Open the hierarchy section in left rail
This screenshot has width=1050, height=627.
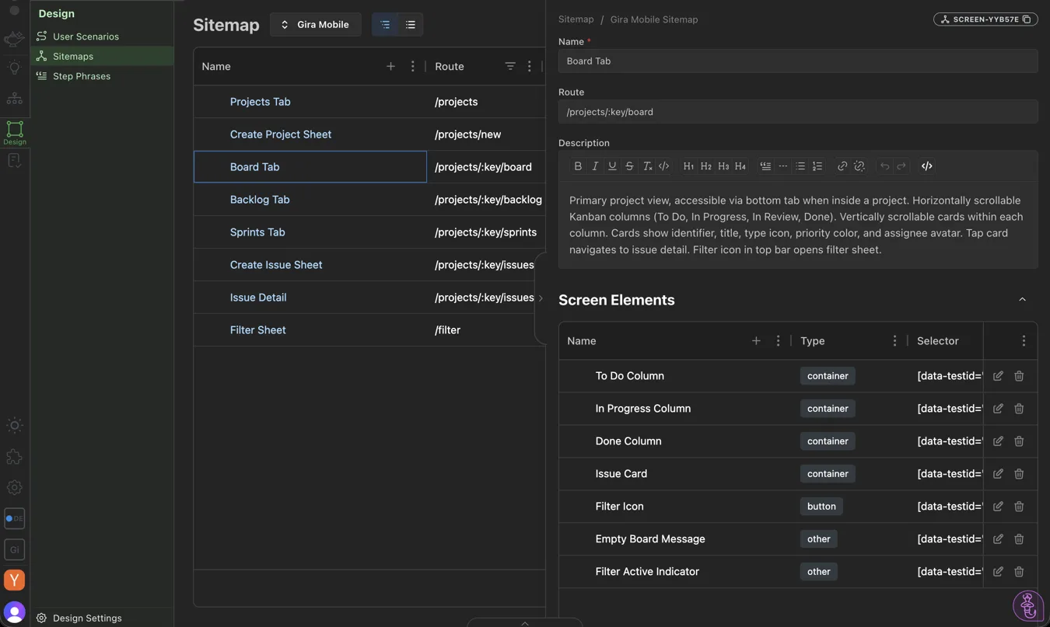(14, 99)
